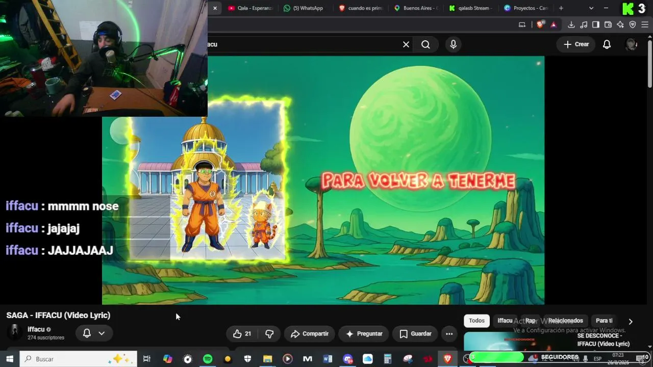
Task: Switch to the Proyectos Canva tab
Action: coord(525,8)
